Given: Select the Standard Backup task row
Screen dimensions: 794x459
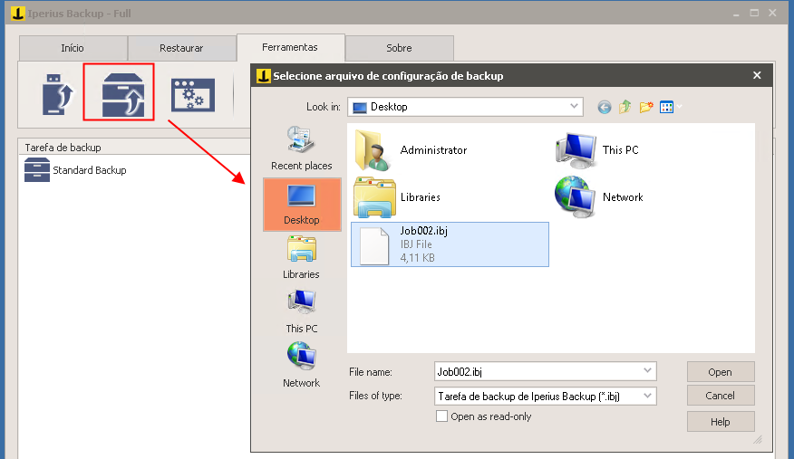Looking at the screenshot, I should (75, 170).
